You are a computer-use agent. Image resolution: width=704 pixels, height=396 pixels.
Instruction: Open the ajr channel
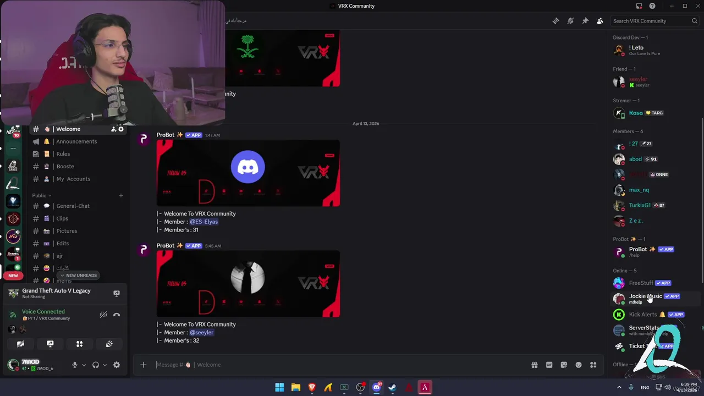[x=77, y=256]
